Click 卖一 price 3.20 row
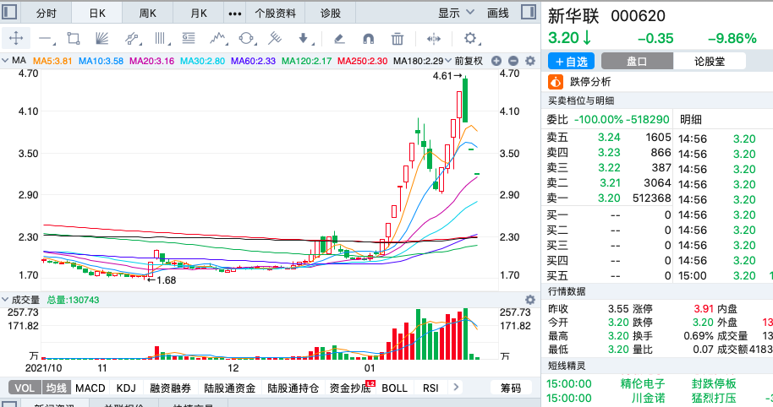The height and width of the screenshot is (407, 773). [x=609, y=198]
